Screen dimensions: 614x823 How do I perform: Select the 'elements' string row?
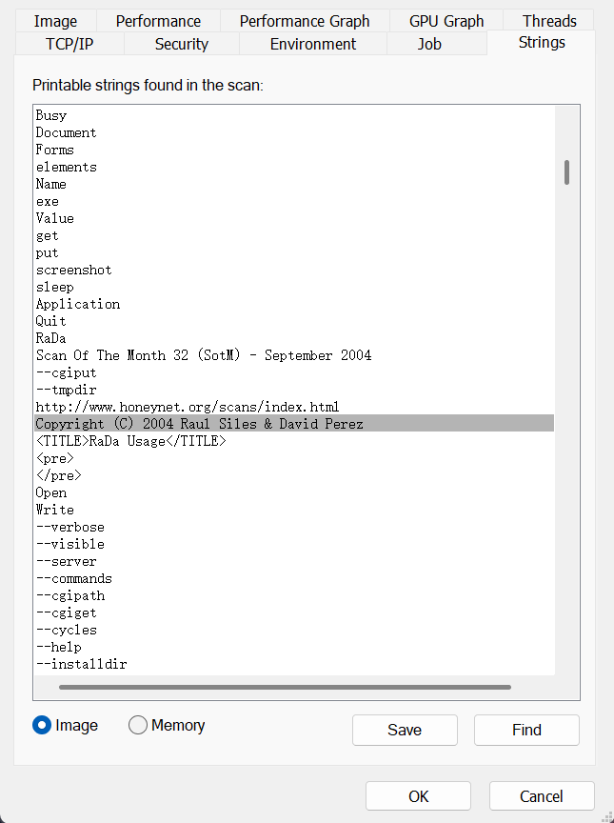[x=294, y=167]
